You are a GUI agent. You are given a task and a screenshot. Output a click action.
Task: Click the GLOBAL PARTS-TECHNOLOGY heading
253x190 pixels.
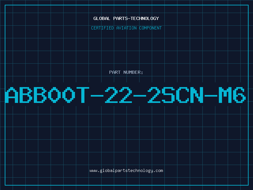(x=126, y=18)
